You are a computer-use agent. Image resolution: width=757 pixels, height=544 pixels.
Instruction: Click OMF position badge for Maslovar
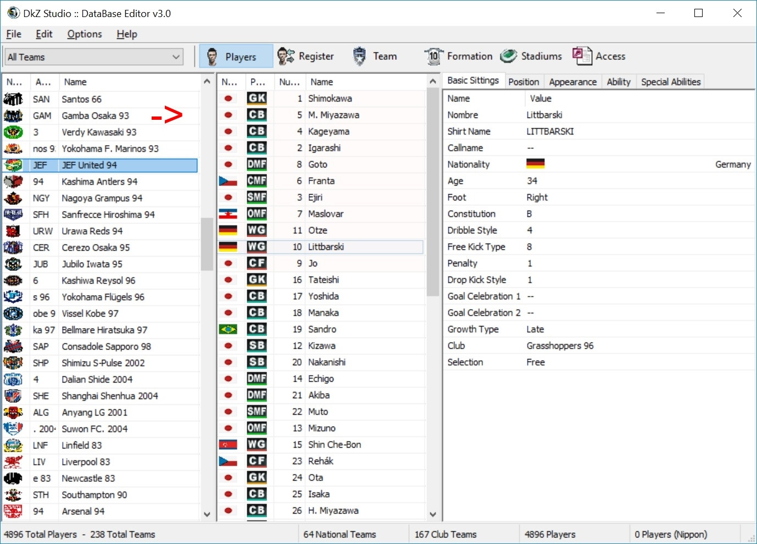(257, 214)
